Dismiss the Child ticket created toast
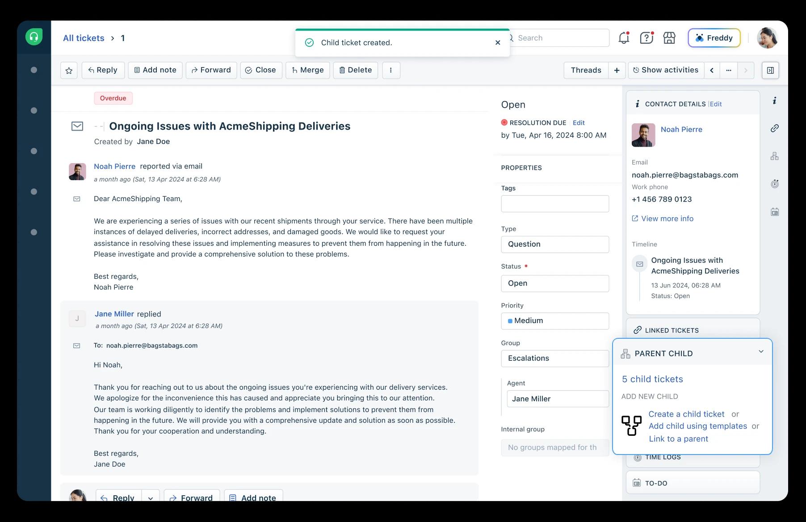 tap(498, 42)
